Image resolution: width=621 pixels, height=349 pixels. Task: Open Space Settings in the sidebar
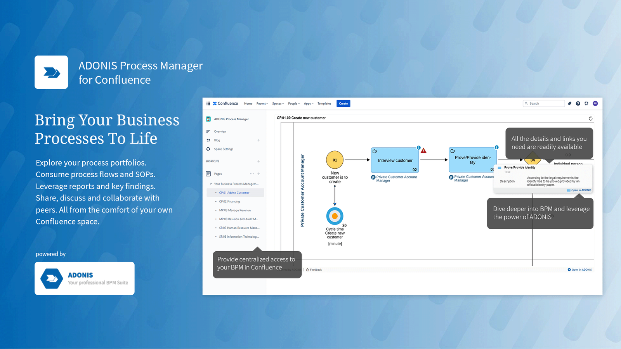[224, 149]
